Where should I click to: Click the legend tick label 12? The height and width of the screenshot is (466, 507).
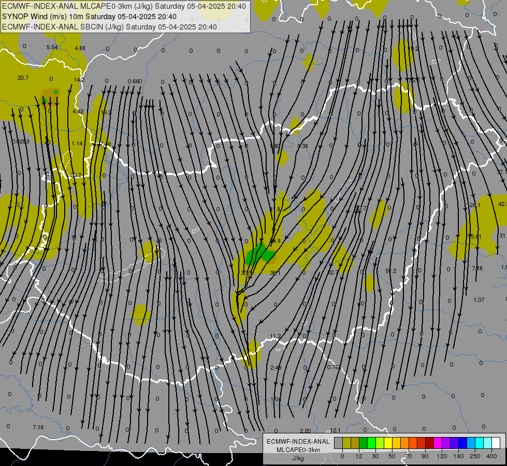[358, 456]
